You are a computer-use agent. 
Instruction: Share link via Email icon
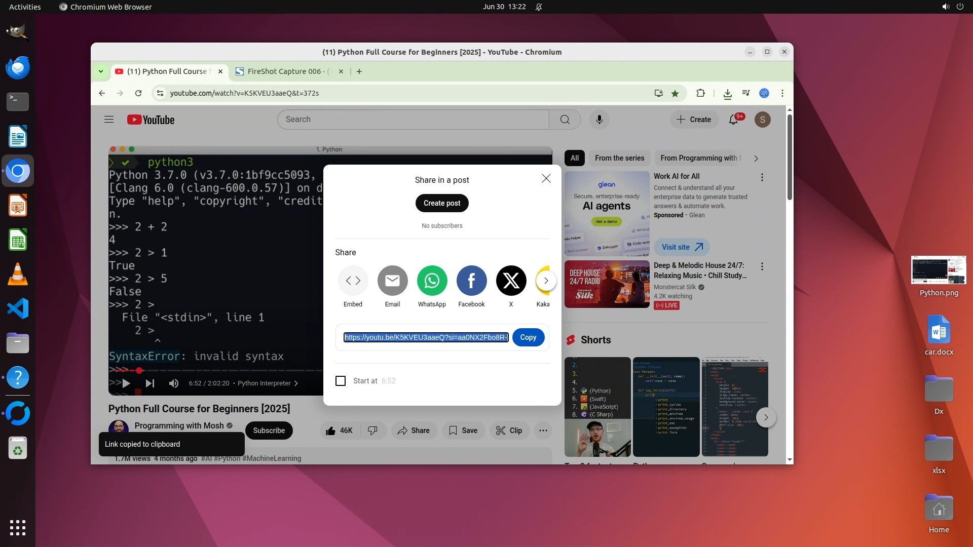(x=392, y=281)
